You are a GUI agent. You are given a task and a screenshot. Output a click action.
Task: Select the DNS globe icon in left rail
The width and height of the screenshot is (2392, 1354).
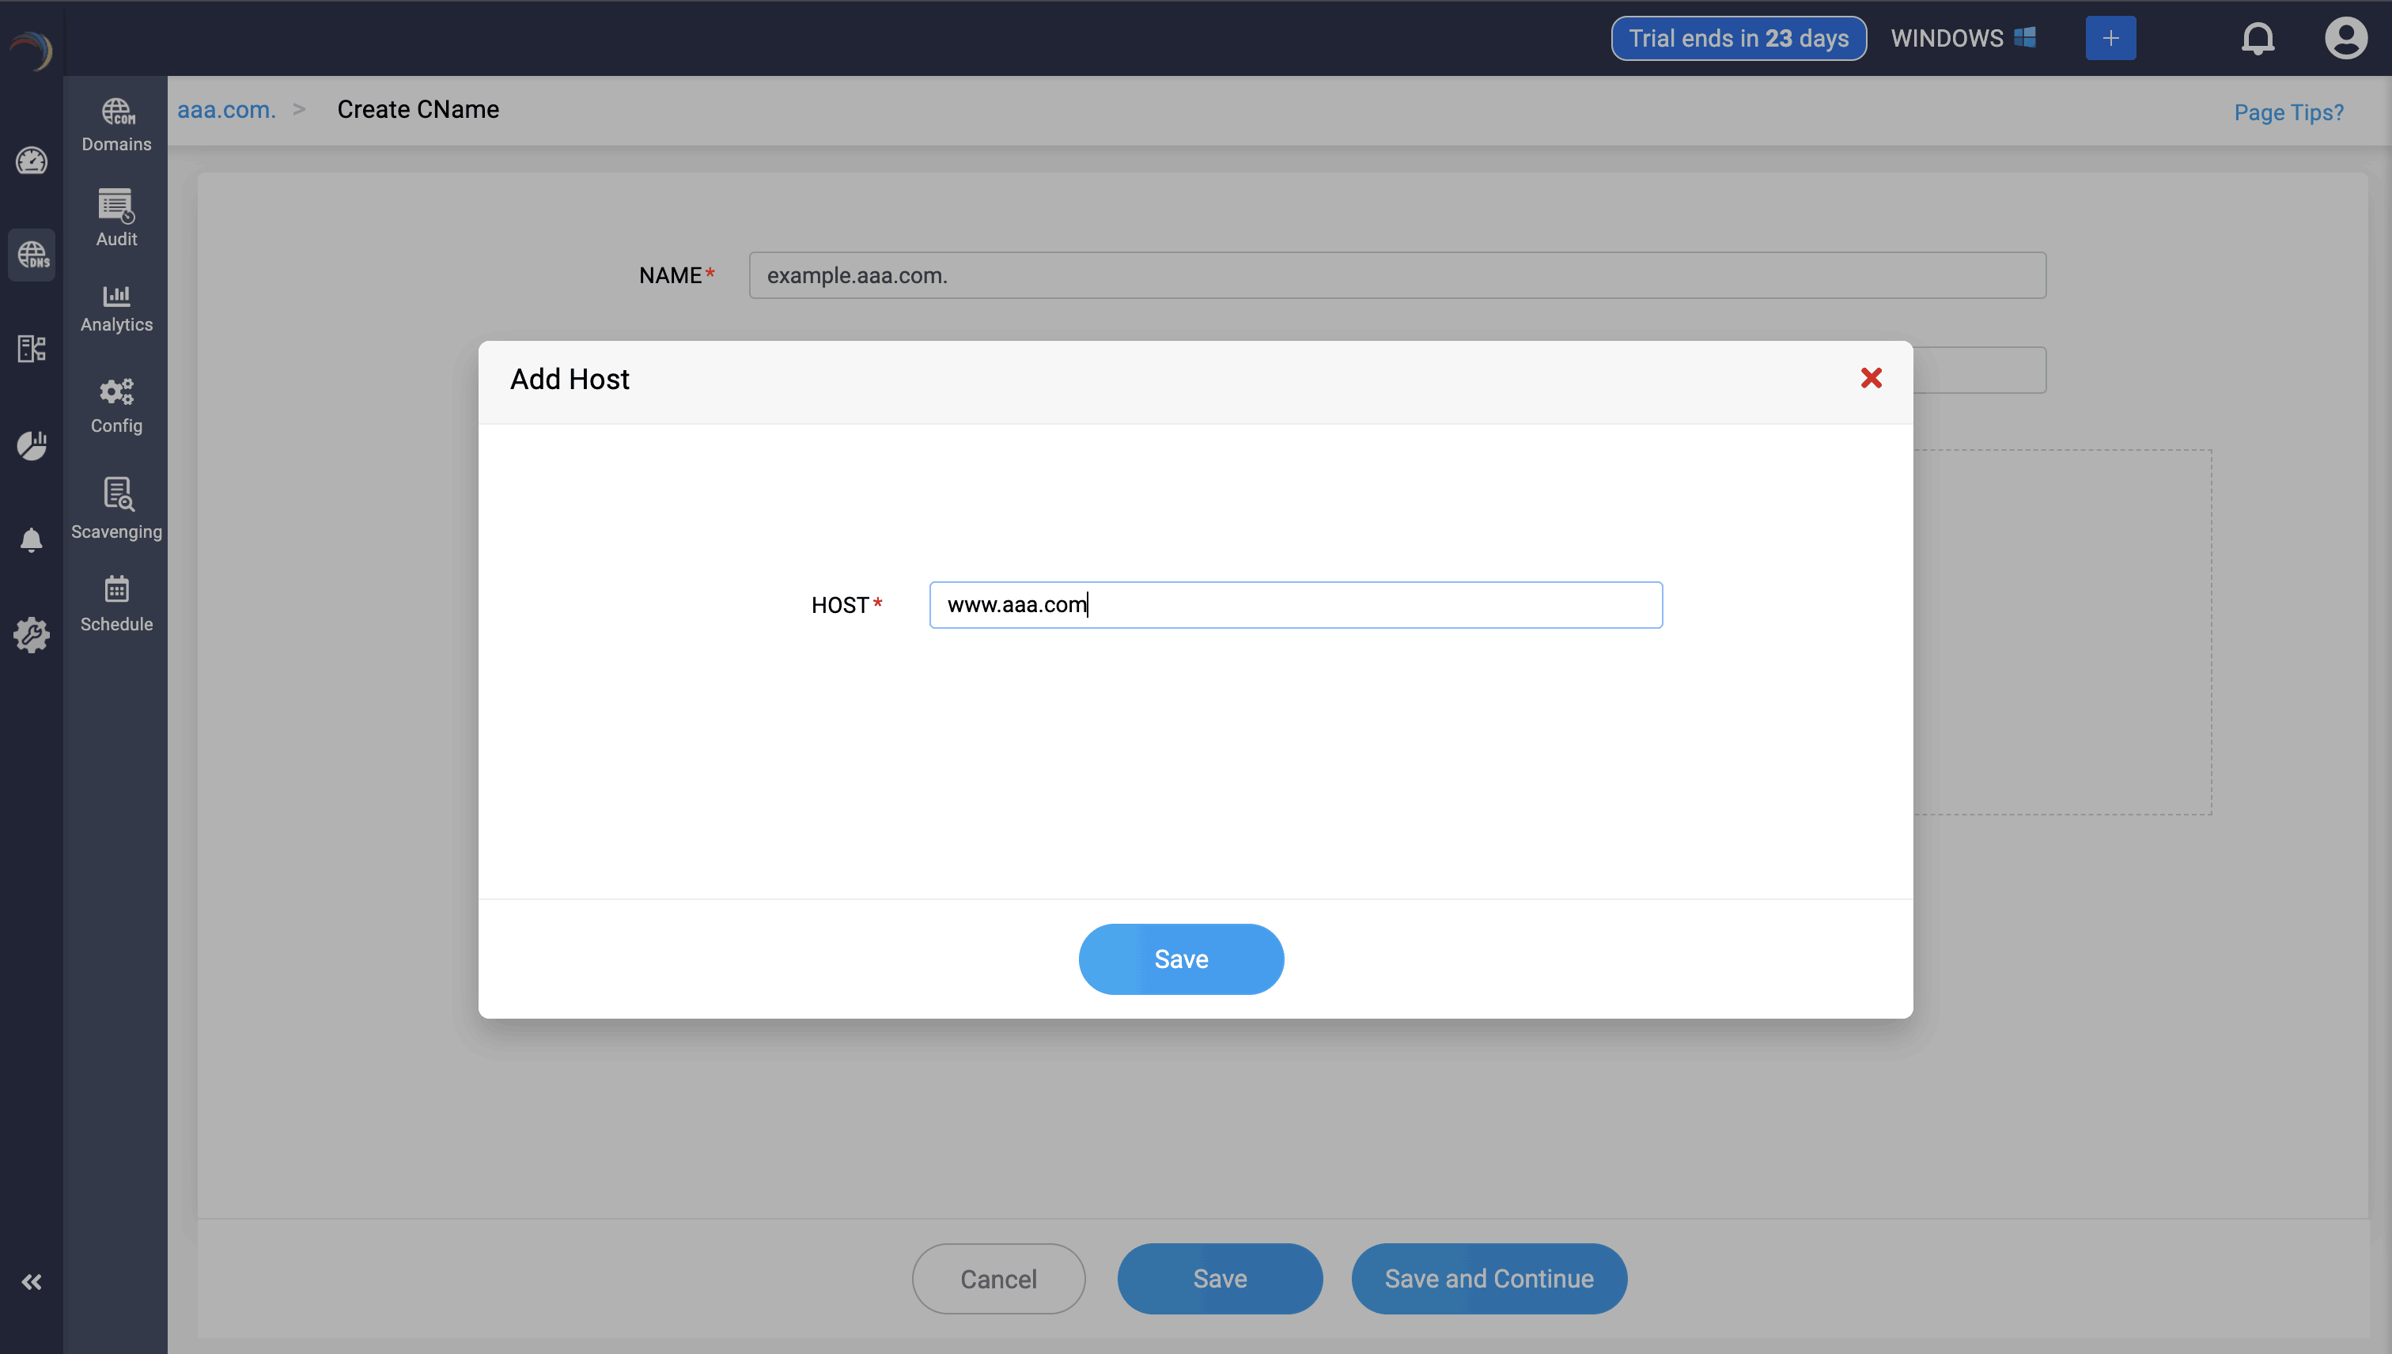(x=32, y=254)
